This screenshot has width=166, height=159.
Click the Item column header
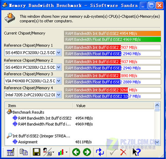pyautogui.click(x=39, y=106)
